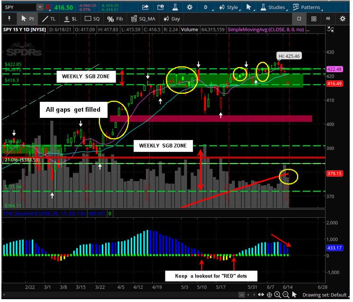Click the 6/14 date on time axis
Screen dimensions: 353x302
pyautogui.click(x=288, y=287)
